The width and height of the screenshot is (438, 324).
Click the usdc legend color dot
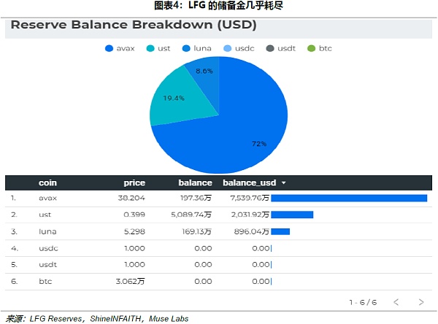(227, 48)
